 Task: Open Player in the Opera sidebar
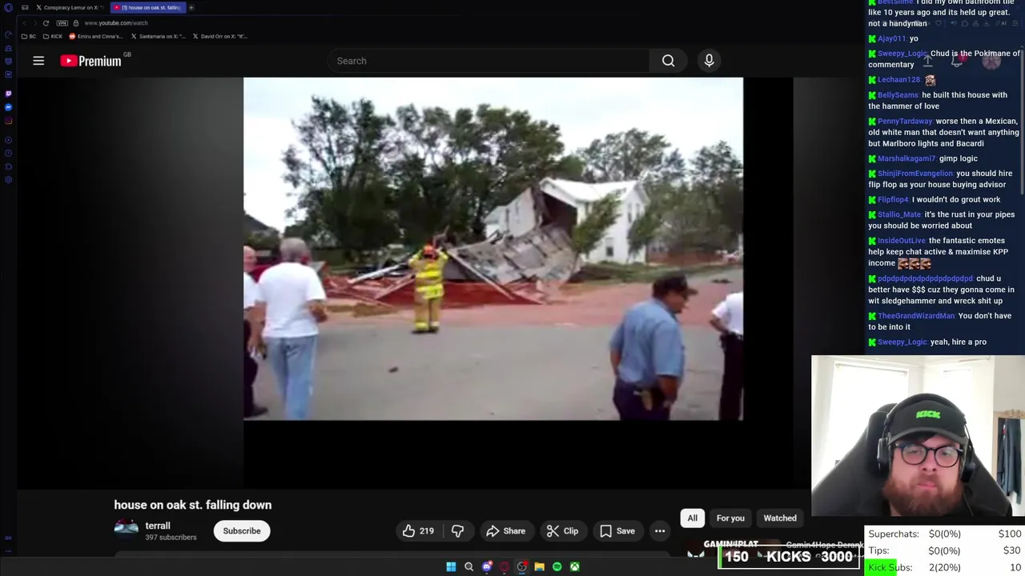click(8, 140)
